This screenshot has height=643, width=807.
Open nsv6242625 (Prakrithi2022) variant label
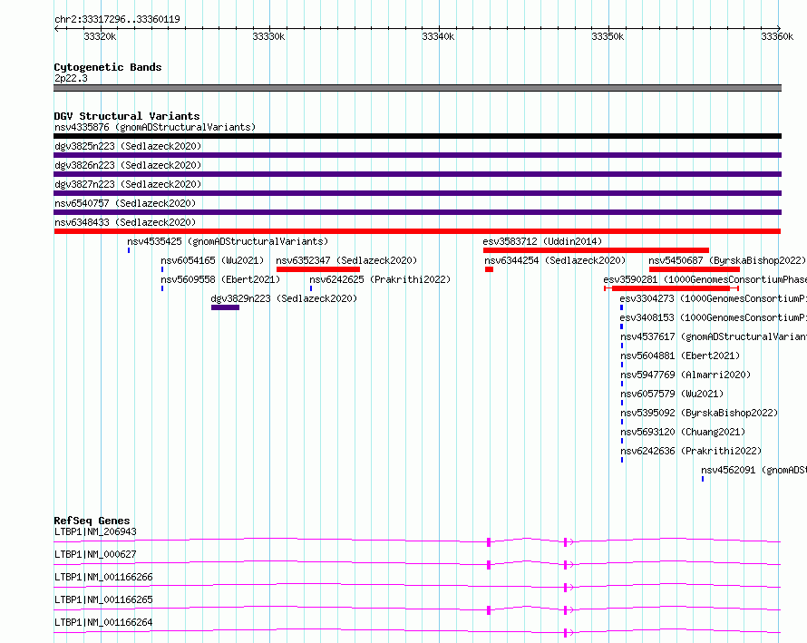point(380,279)
